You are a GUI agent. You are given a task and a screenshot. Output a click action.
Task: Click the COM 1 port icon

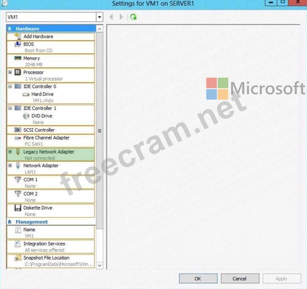point(18,179)
